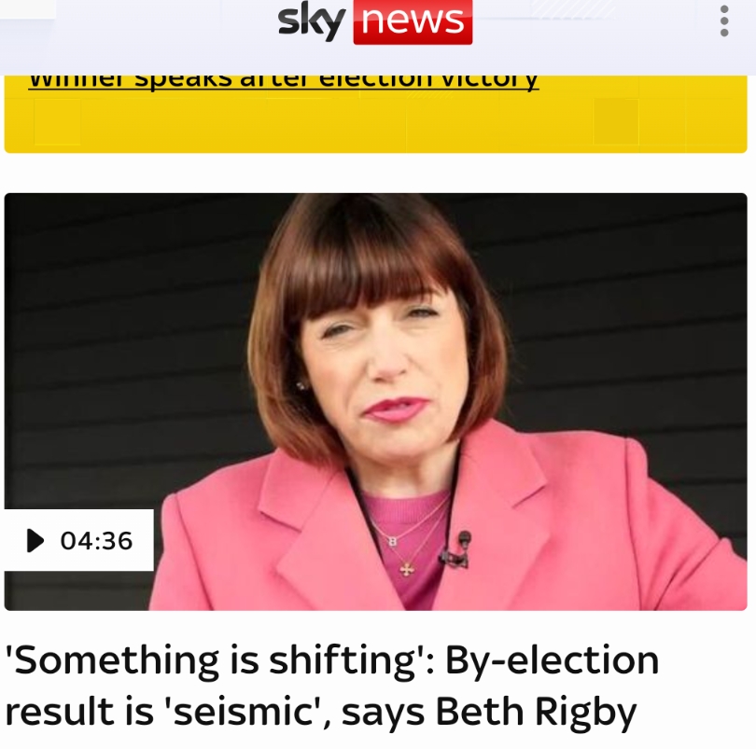Tap the red 'news' badge in the logo
Viewport: 756px width, 749px height.
pos(413,22)
